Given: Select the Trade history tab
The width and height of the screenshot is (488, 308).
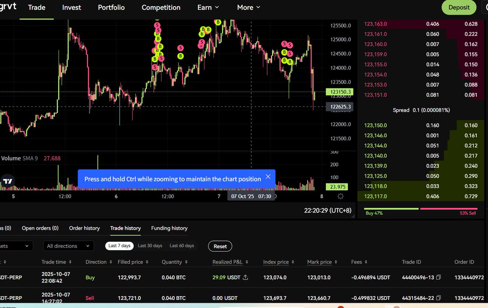Looking at the screenshot, I should pos(126,228).
